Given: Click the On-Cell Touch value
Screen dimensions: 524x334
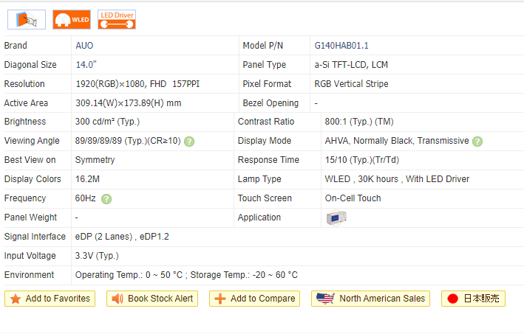Looking at the screenshot, I should pos(353,198).
